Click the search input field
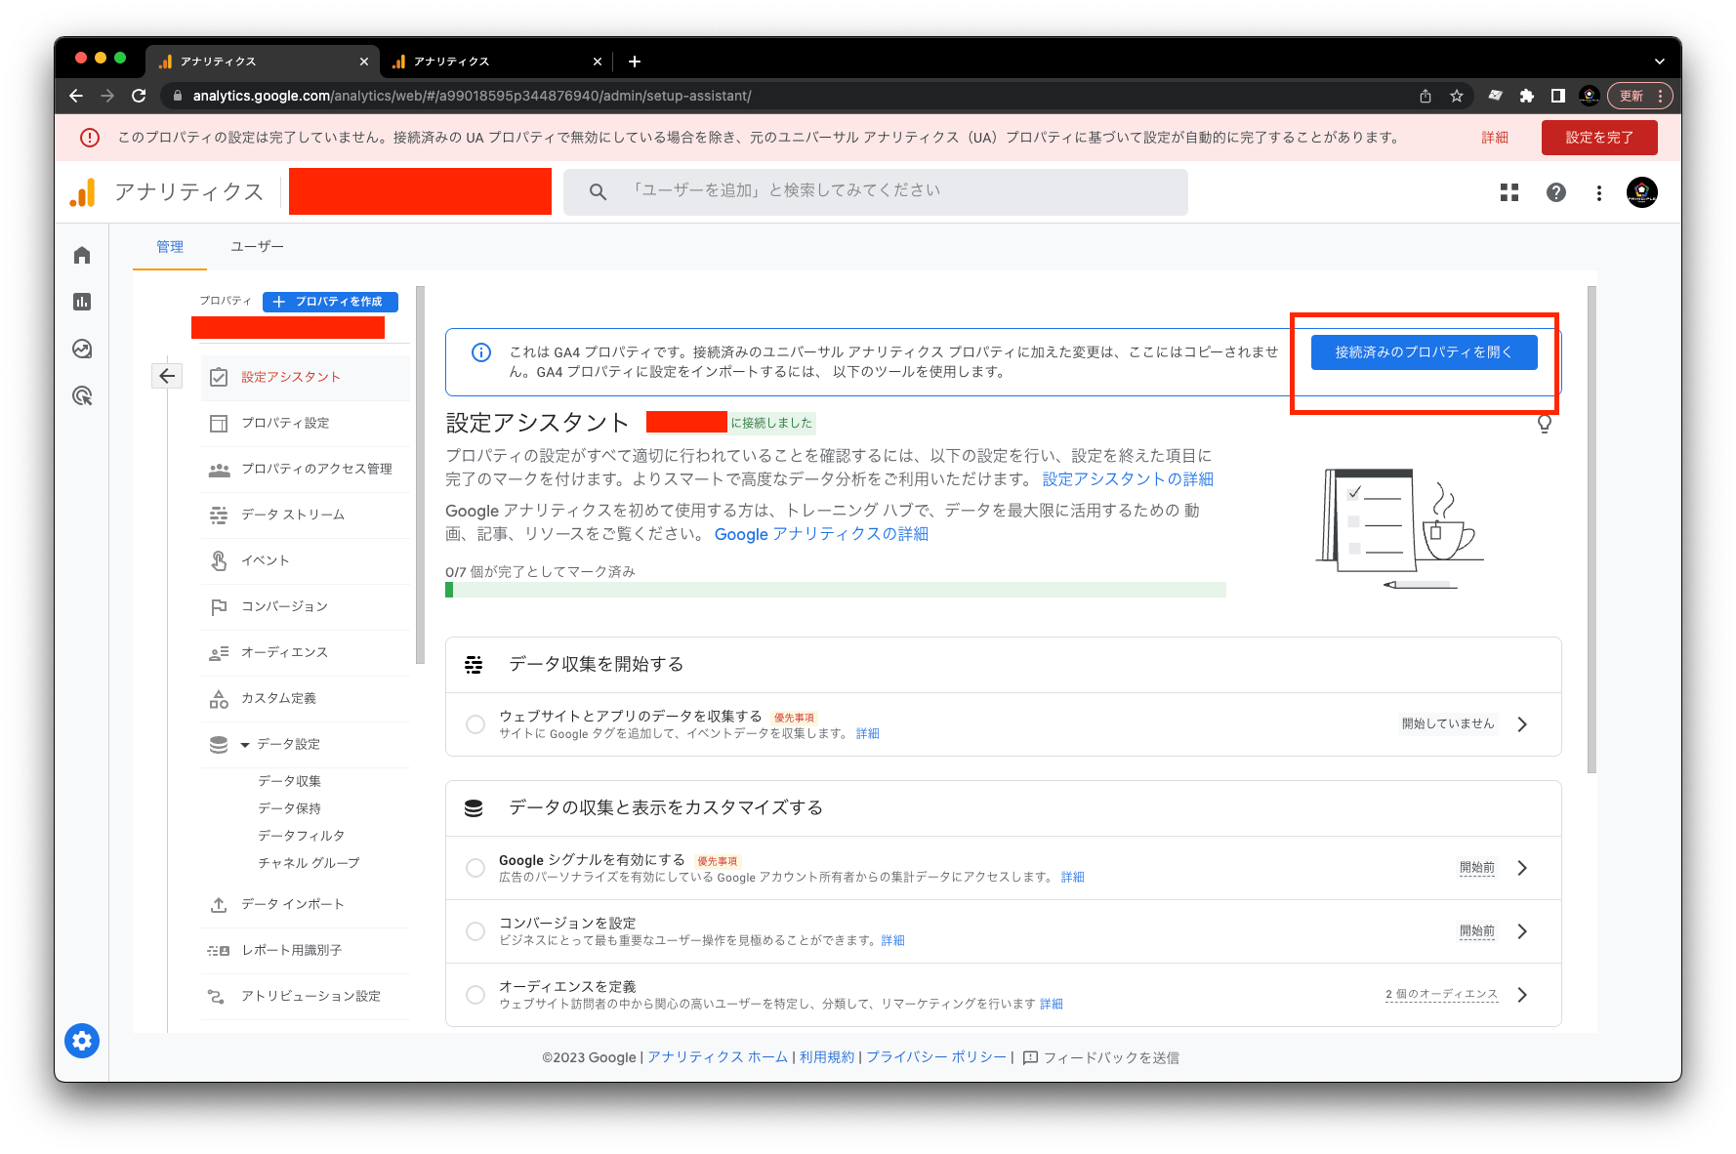This screenshot has height=1154, width=1736. coord(879,191)
